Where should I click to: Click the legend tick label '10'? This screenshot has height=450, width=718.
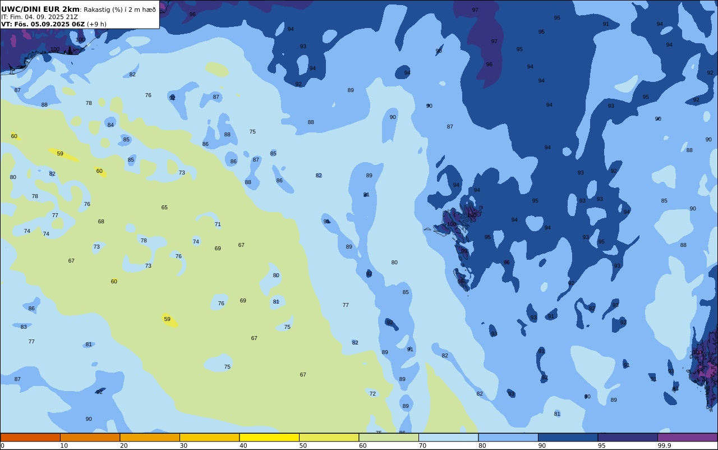[x=64, y=446]
